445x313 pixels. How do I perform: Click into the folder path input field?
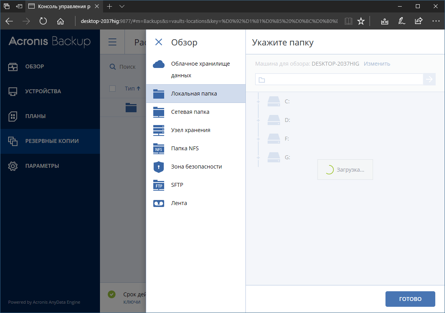pyautogui.click(x=339, y=79)
